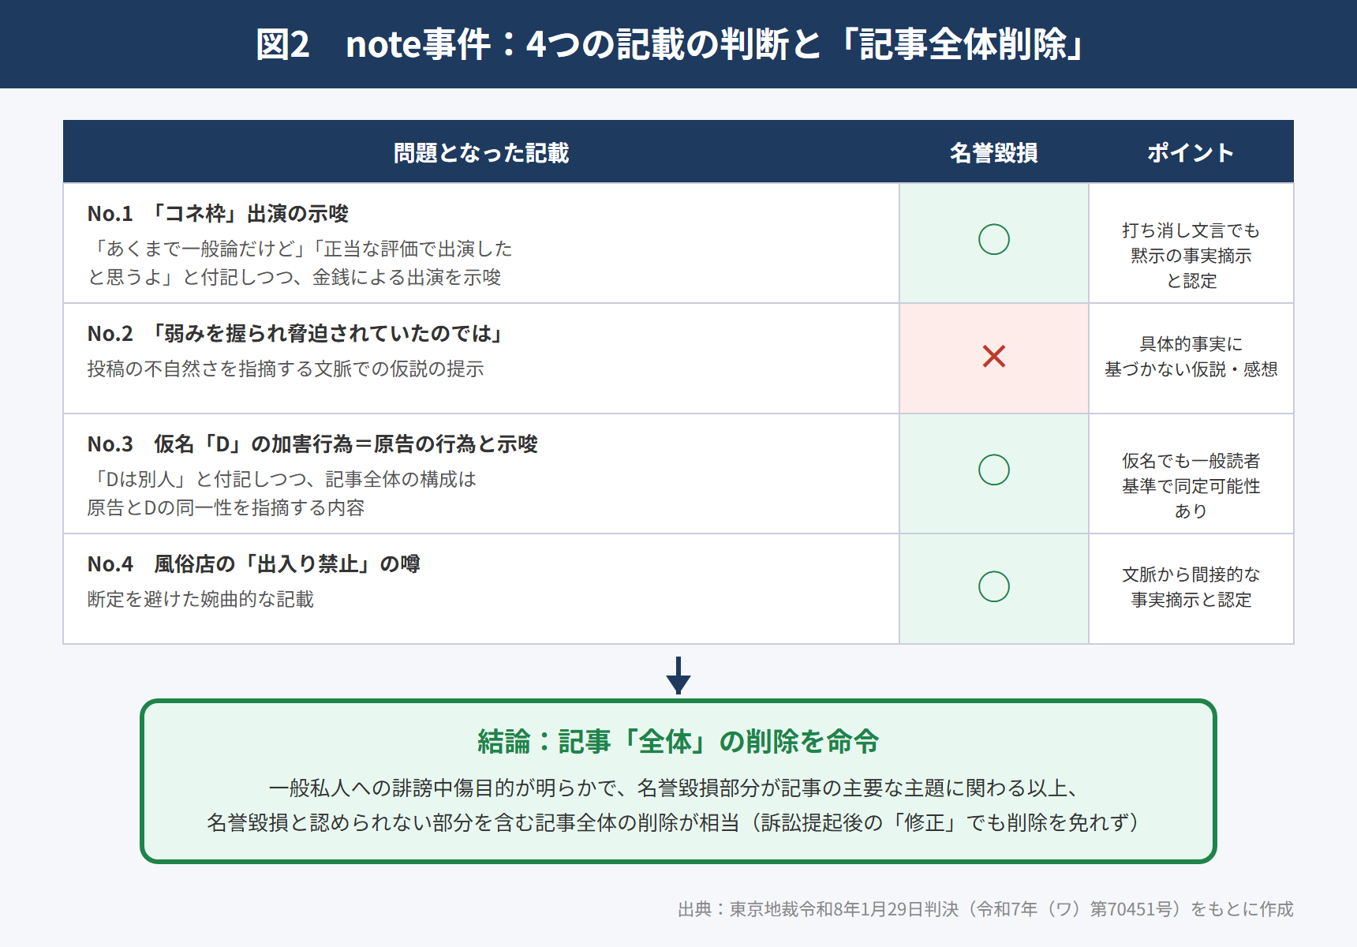Click the heading No.1 「コネ枠」出演の示唆
1357x947 pixels.
tap(218, 214)
